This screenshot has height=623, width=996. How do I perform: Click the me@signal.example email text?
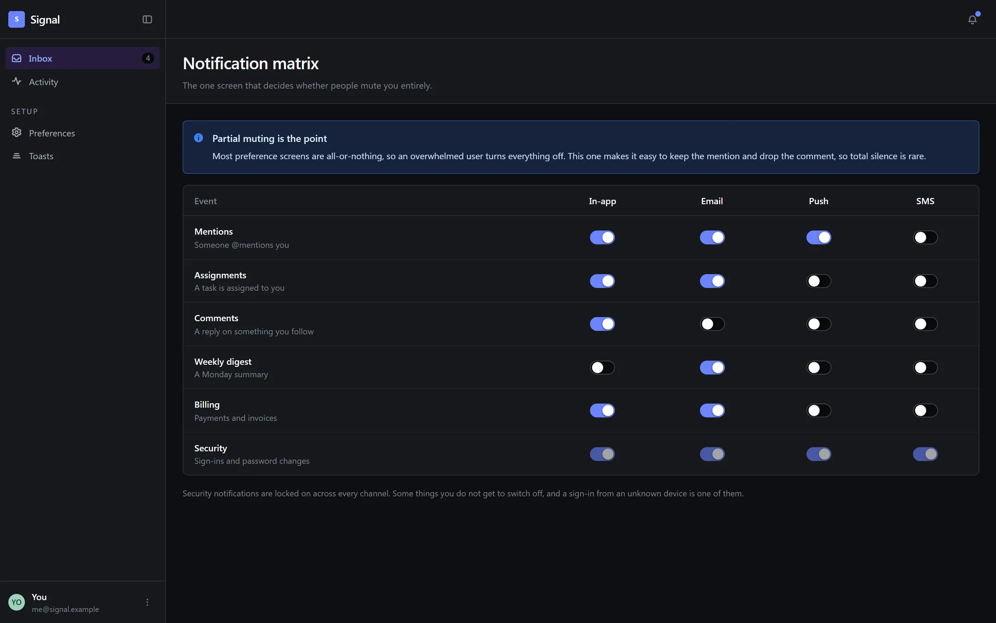(x=65, y=609)
